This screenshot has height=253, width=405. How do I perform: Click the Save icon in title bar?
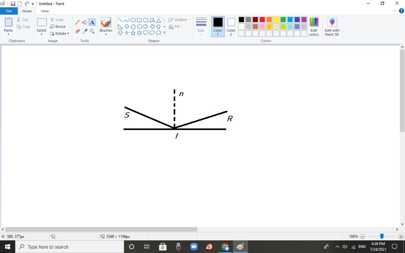(13, 4)
